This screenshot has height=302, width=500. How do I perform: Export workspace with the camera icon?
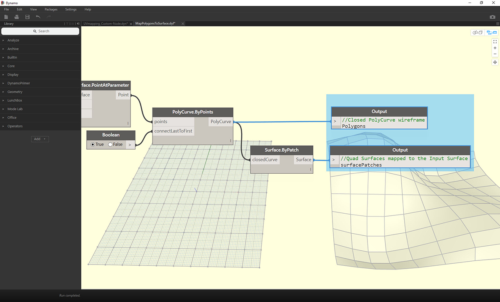coord(492,17)
